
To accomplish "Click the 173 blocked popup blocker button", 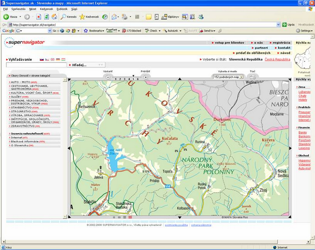I will click(x=131, y=31).
